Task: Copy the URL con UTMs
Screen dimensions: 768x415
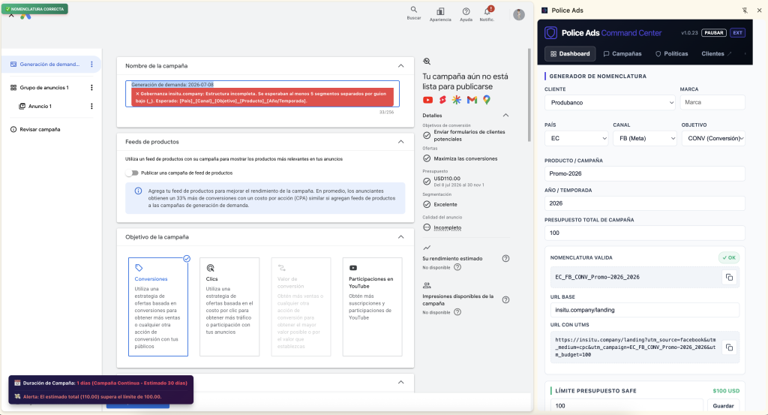Action: click(729, 347)
